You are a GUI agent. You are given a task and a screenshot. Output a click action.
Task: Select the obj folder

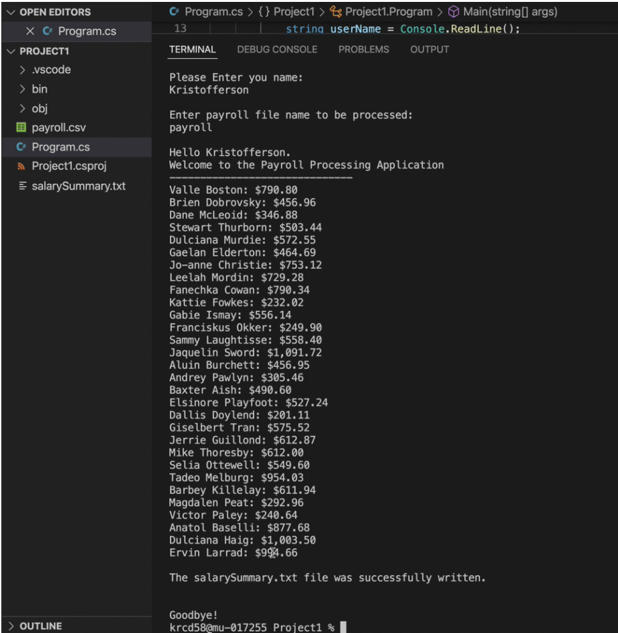(40, 108)
